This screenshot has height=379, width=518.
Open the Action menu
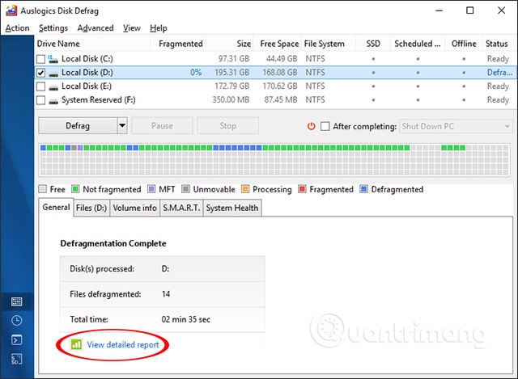click(x=17, y=28)
